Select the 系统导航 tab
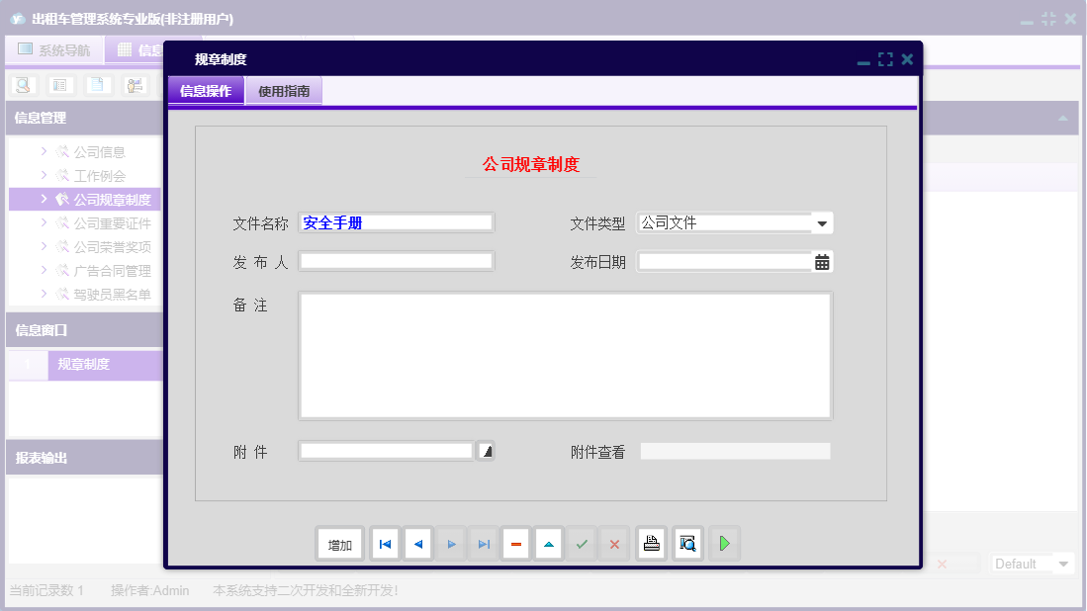Viewport: 1087px width, 611px height. tap(54, 48)
